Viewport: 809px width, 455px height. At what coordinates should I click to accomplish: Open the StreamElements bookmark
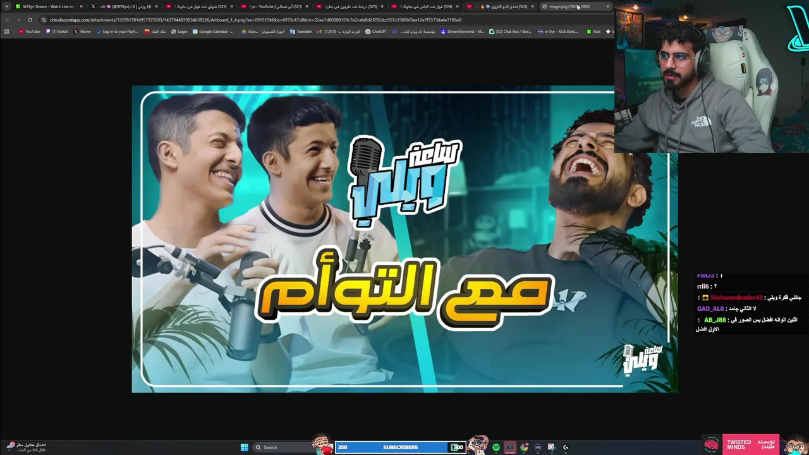tap(463, 31)
